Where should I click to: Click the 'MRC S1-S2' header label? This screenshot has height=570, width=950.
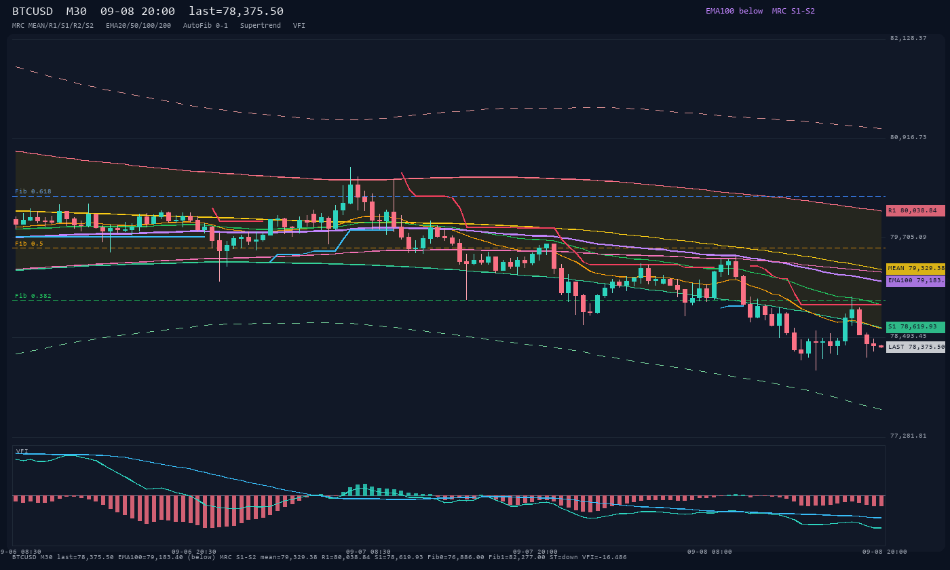(x=793, y=11)
